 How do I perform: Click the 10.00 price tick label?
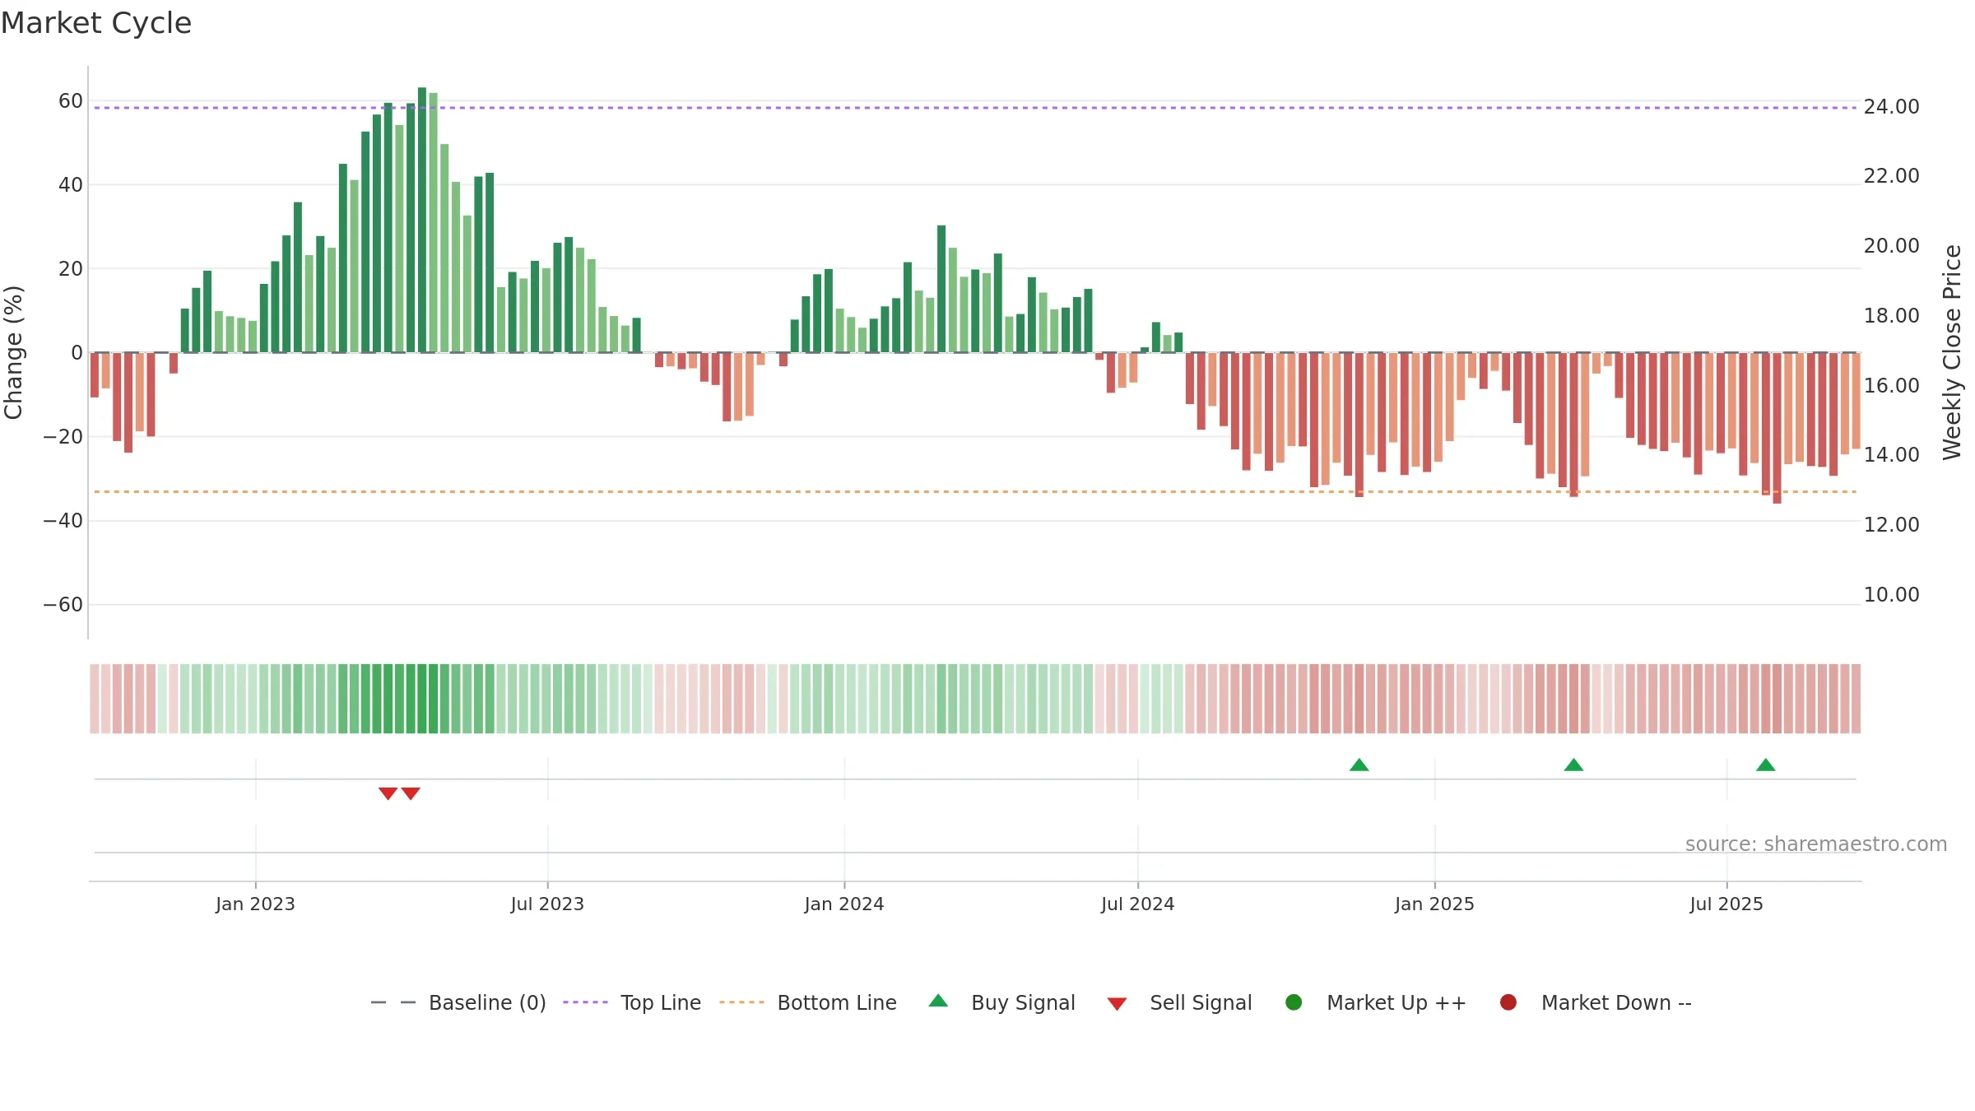1891,595
